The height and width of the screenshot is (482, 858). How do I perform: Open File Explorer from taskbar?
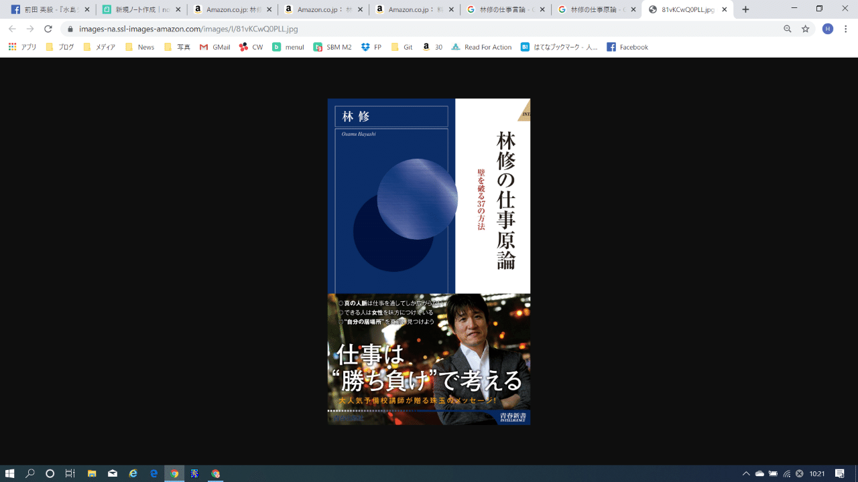[92, 473]
